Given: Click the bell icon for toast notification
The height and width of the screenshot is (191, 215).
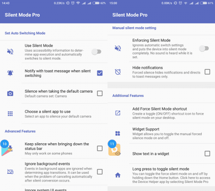Looking at the screenshot, I should (x=10, y=73).
